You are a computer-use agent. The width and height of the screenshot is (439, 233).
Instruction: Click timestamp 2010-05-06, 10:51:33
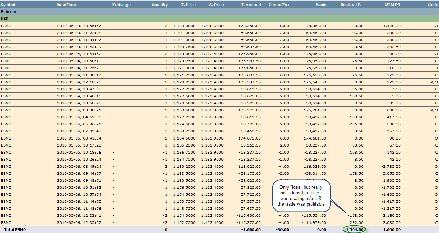79,187
